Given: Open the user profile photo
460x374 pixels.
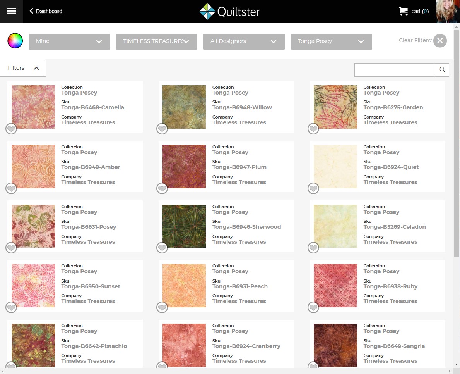Looking at the screenshot, I should (448, 12).
